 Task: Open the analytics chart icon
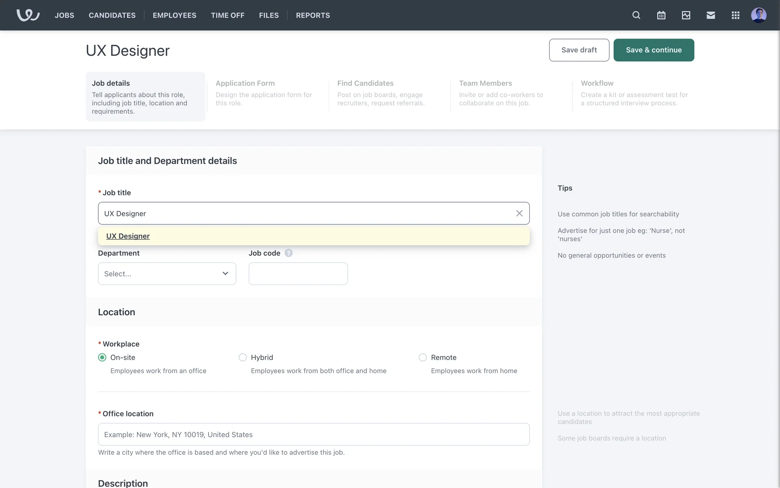point(686,15)
